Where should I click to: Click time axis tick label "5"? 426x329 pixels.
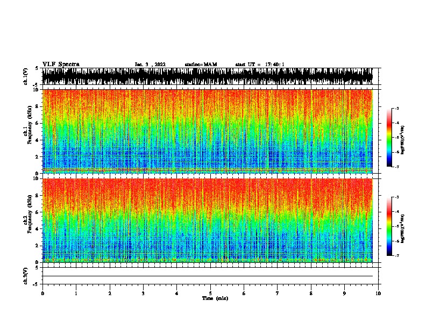point(210,294)
